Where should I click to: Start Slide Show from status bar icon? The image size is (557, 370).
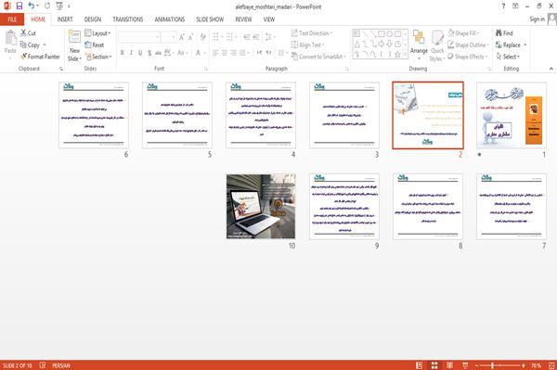click(465, 365)
